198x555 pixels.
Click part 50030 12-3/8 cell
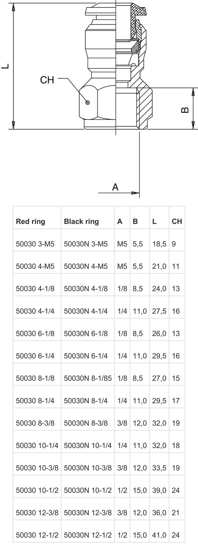pyautogui.click(x=37, y=513)
